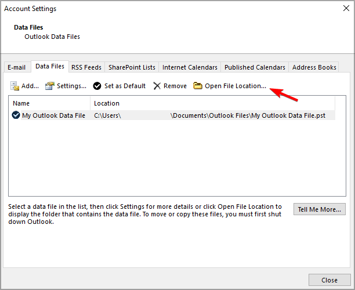Click the data file path ending in .pst
355x290 pixels.
point(251,115)
